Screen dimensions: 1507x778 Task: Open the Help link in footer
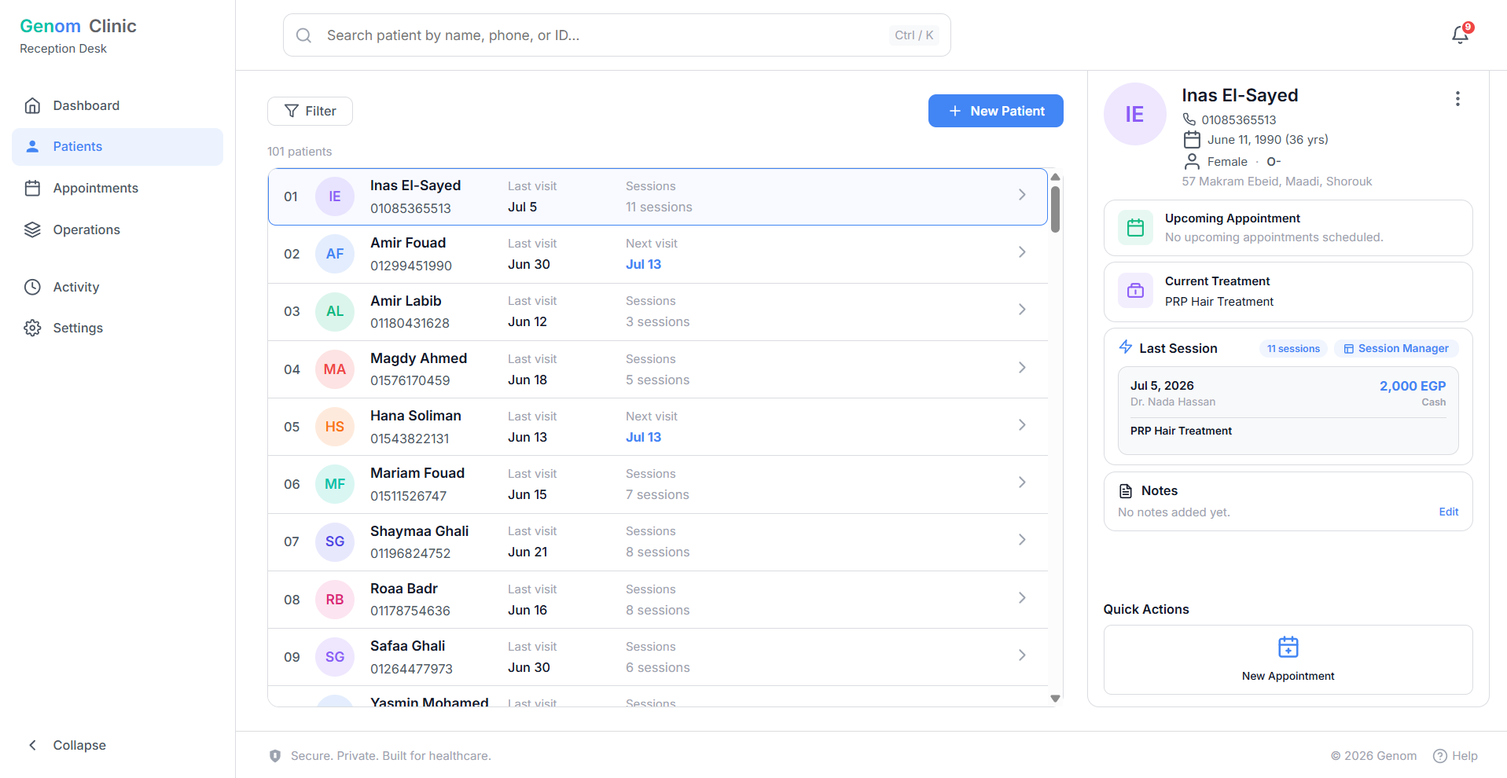pyautogui.click(x=1456, y=756)
